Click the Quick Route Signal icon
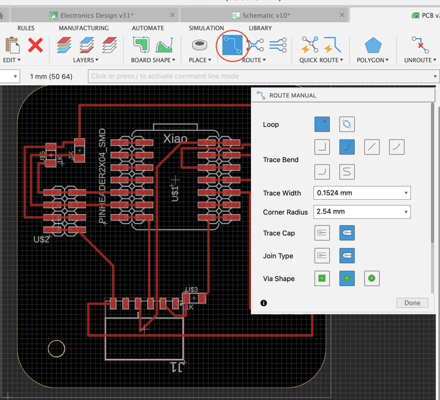 tap(333, 45)
